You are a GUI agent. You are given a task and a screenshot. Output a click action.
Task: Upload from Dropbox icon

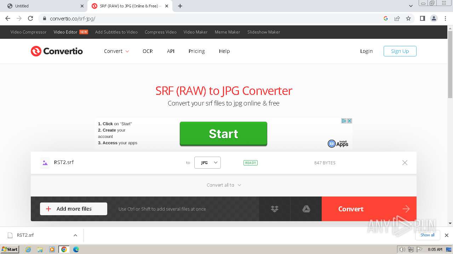(275, 209)
